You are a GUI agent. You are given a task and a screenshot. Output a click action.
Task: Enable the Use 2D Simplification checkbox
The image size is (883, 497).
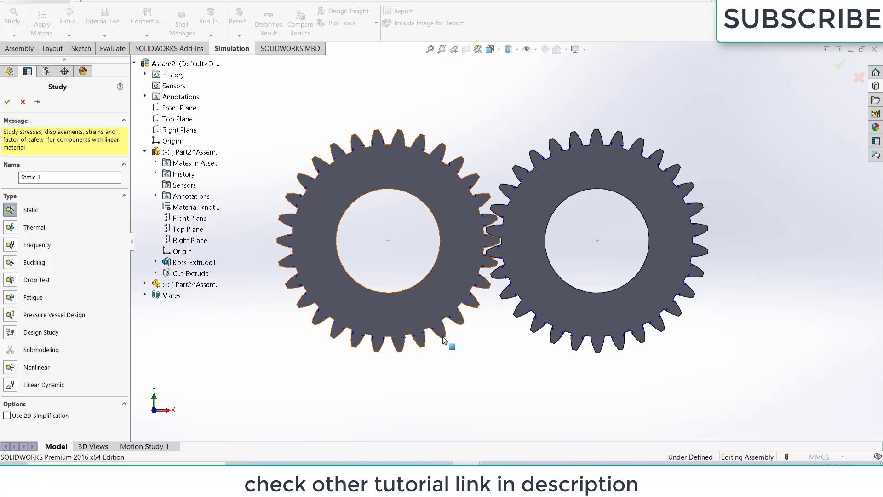tap(7, 416)
